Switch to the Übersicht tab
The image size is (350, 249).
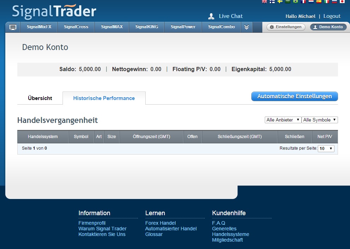point(40,98)
